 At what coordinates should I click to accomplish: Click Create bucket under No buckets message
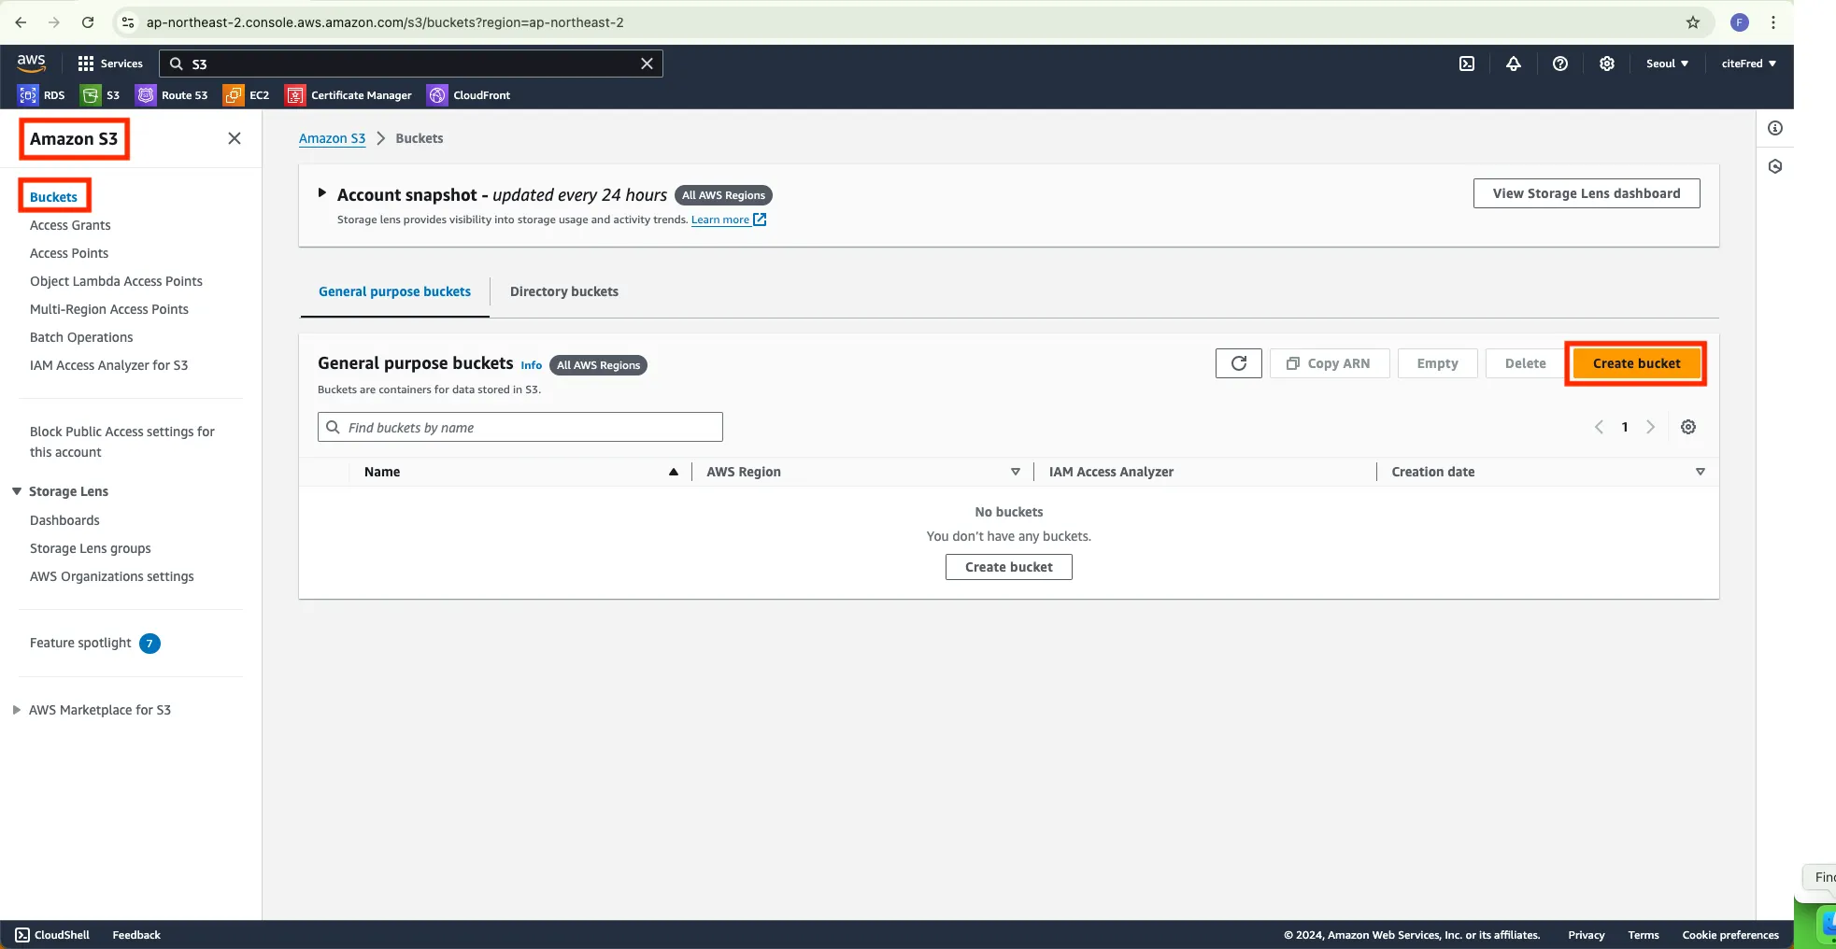[x=1009, y=567]
